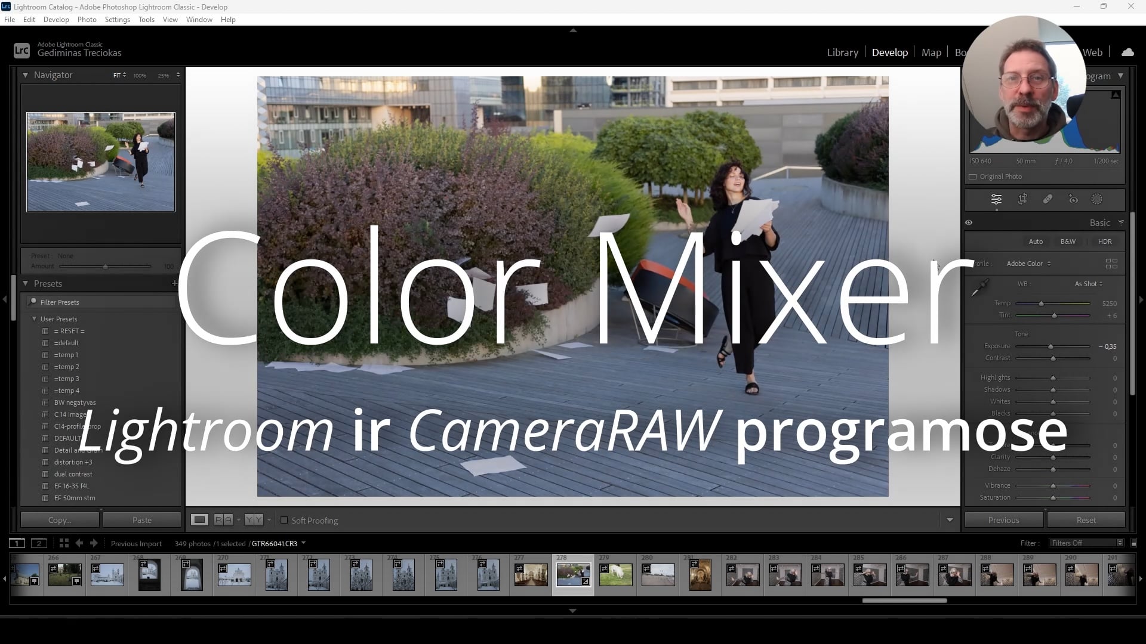Enable Soft Proofing checkbox
This screenshot has width=1146, height=644.
tap(284, 520)
